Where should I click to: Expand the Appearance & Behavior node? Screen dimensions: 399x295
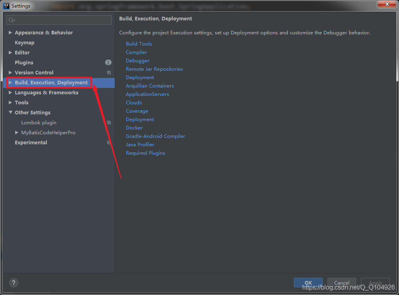[x=10, y=33]
